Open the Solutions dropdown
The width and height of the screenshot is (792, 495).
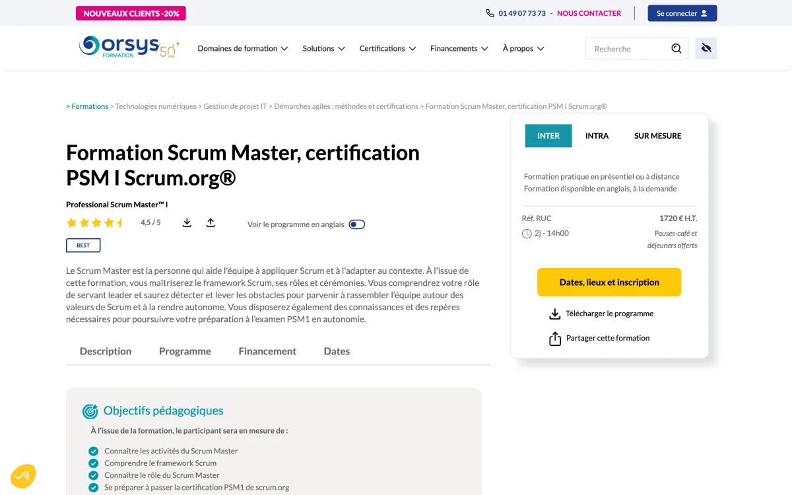(323, 48)
